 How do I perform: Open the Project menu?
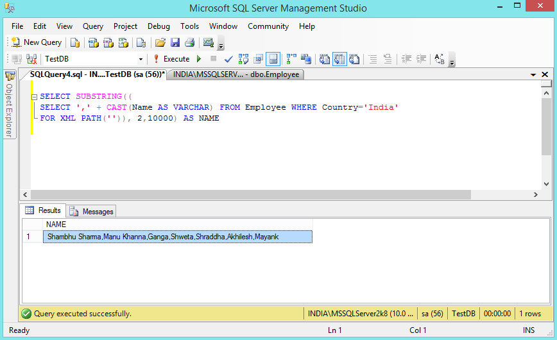point(125,26)
